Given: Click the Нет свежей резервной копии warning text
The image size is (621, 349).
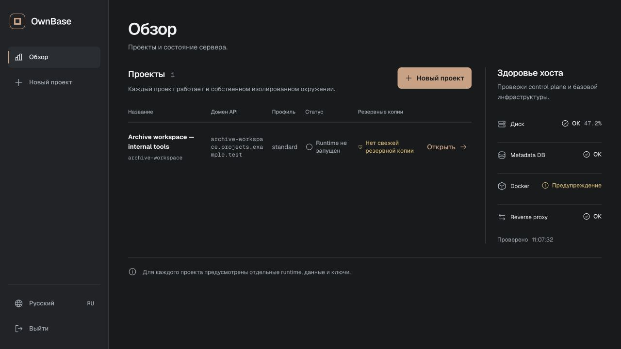Looking at the screenshot, I should (x=390, y=147).
